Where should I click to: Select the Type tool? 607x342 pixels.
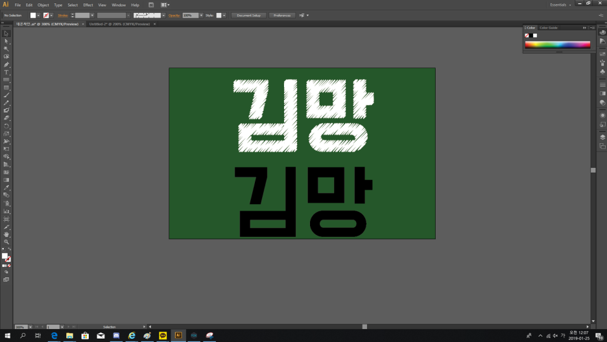[6, 73]
